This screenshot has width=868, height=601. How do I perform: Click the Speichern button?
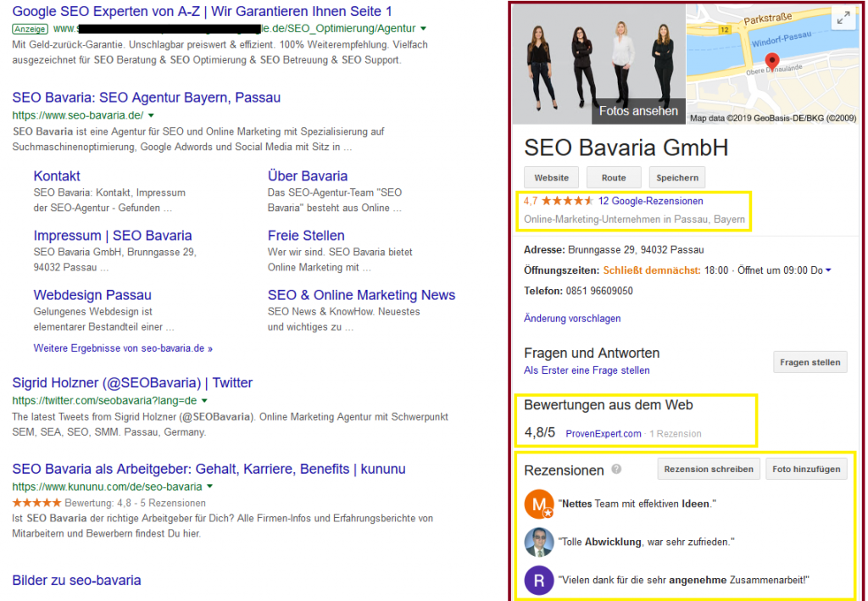(x=677, y=178)
